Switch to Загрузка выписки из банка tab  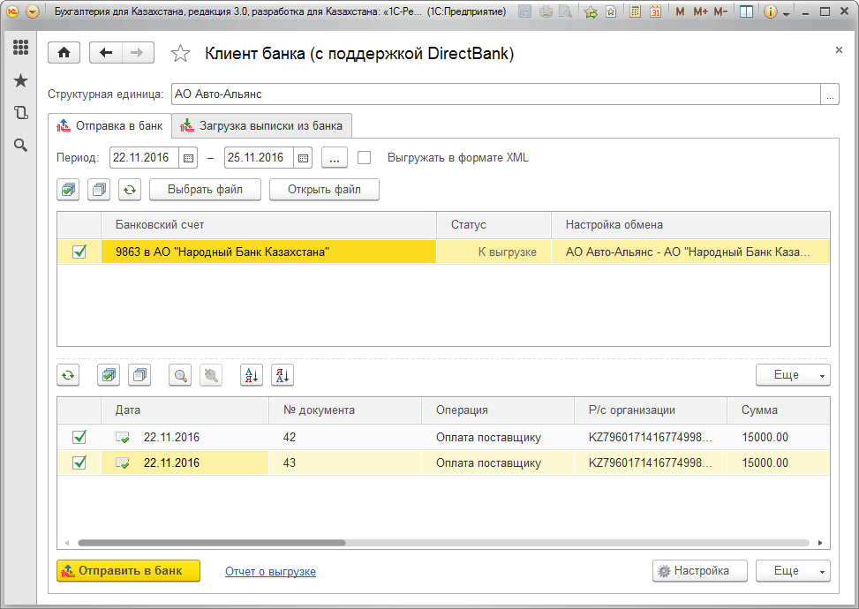(262, 125)
